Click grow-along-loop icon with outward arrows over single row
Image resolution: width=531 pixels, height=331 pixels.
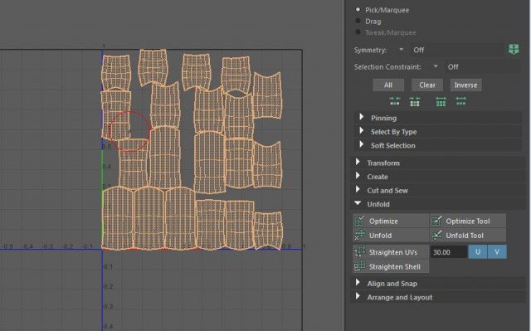pyautogui.click(x=461, y=101)
